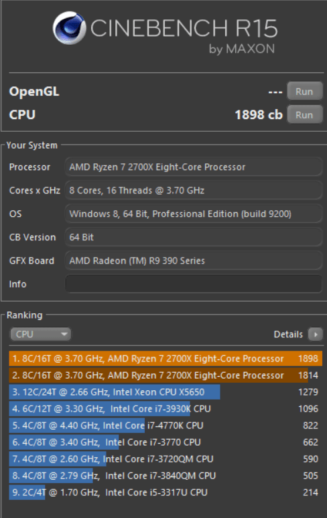The width and height of the screenshot is (327, 518).
Task: Click the OS Windows 8 field
Action: [194, 213]
